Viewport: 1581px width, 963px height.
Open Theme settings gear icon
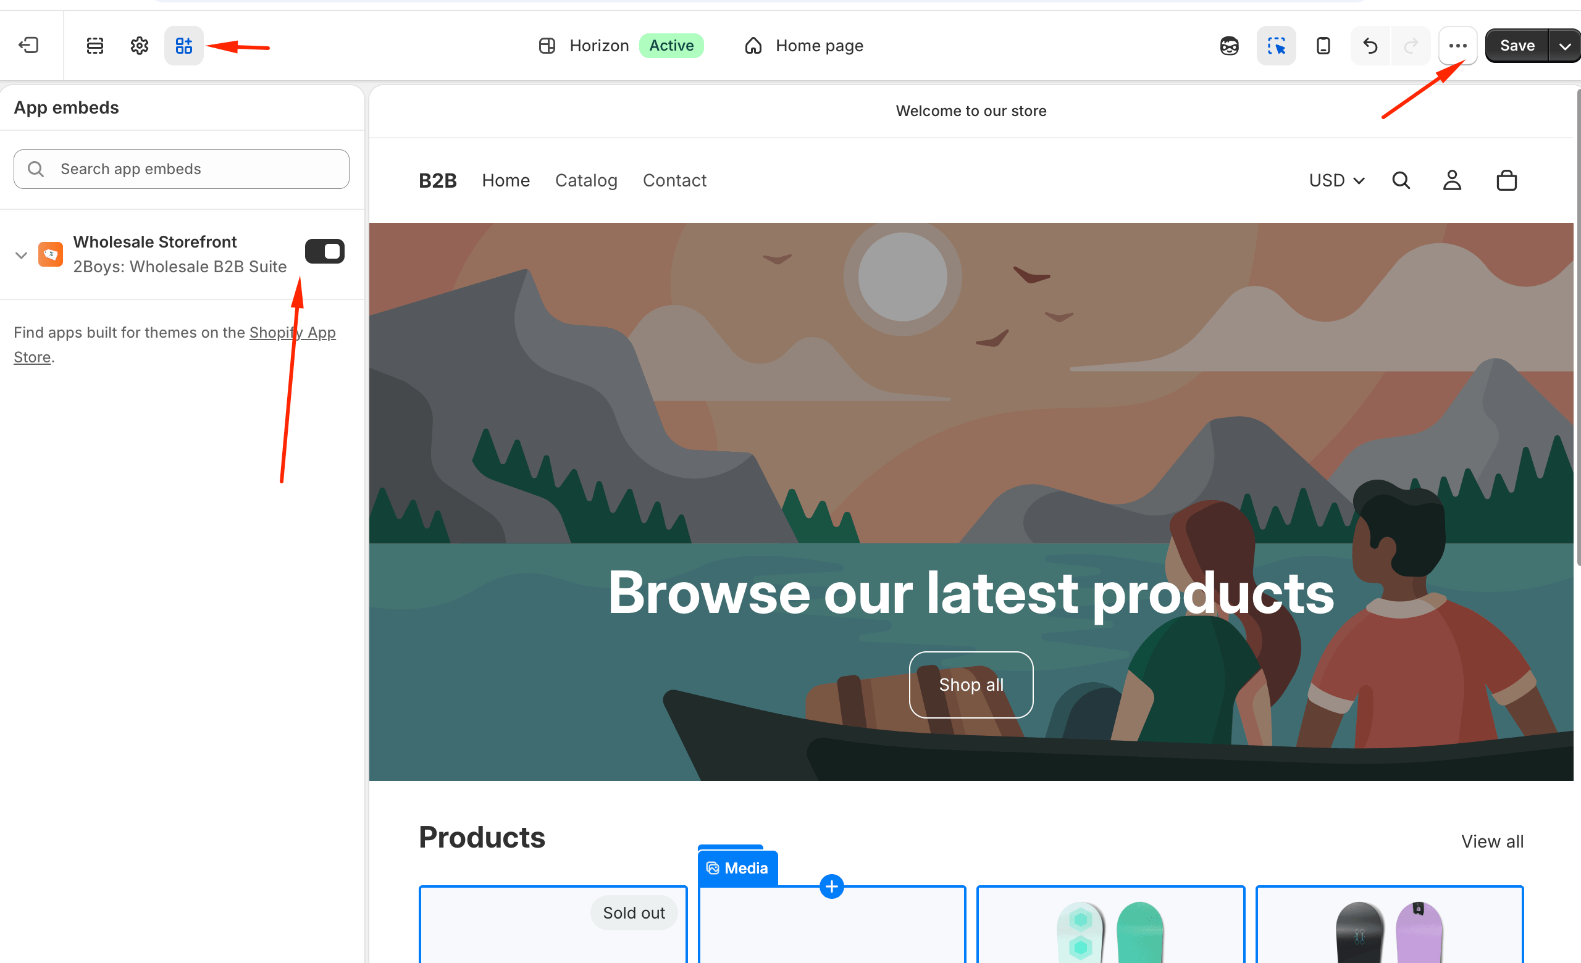(139, 46)
